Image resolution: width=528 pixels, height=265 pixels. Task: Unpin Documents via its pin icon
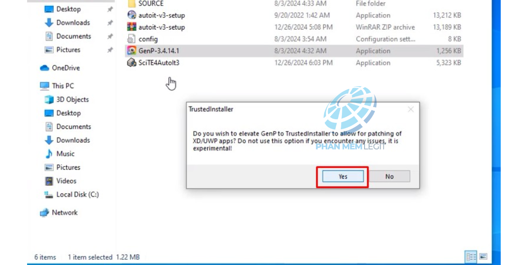click(x=110, y=36)
